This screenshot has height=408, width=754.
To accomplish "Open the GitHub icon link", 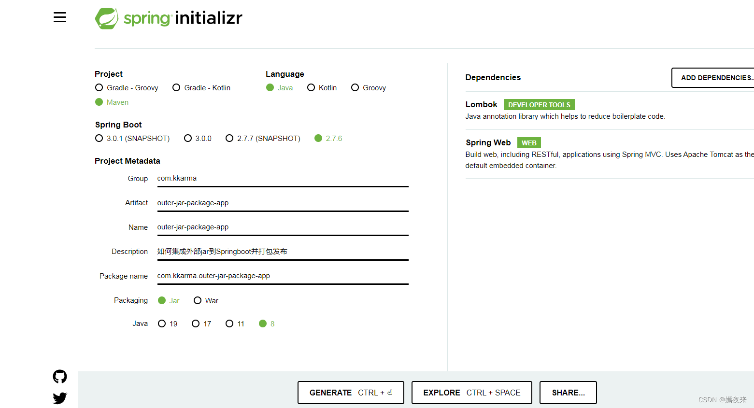I will (60, 377).
